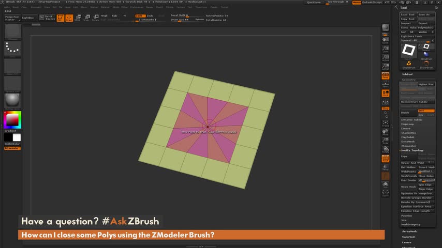Expand the MeshIntegrity section
This screenshot has width=442, height=248.
(x=411, y=225)
